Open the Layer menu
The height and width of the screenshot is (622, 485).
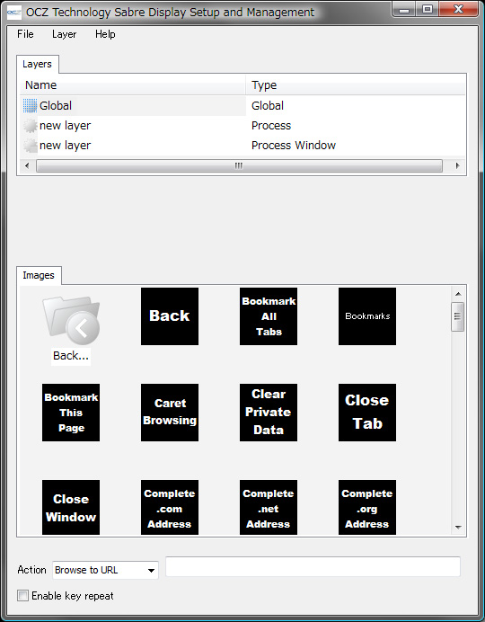64,34
